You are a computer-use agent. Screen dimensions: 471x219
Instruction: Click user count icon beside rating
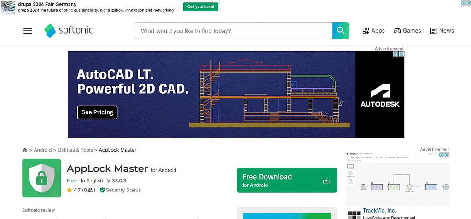[90, 190]
